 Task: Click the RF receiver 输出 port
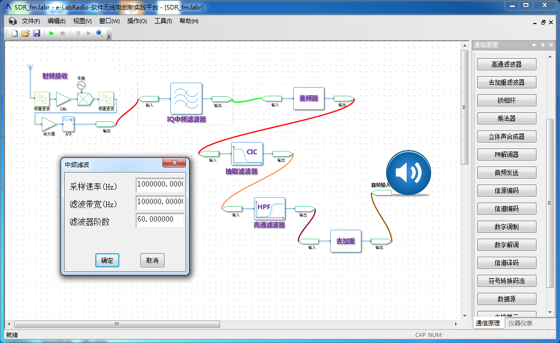[106, 124]
